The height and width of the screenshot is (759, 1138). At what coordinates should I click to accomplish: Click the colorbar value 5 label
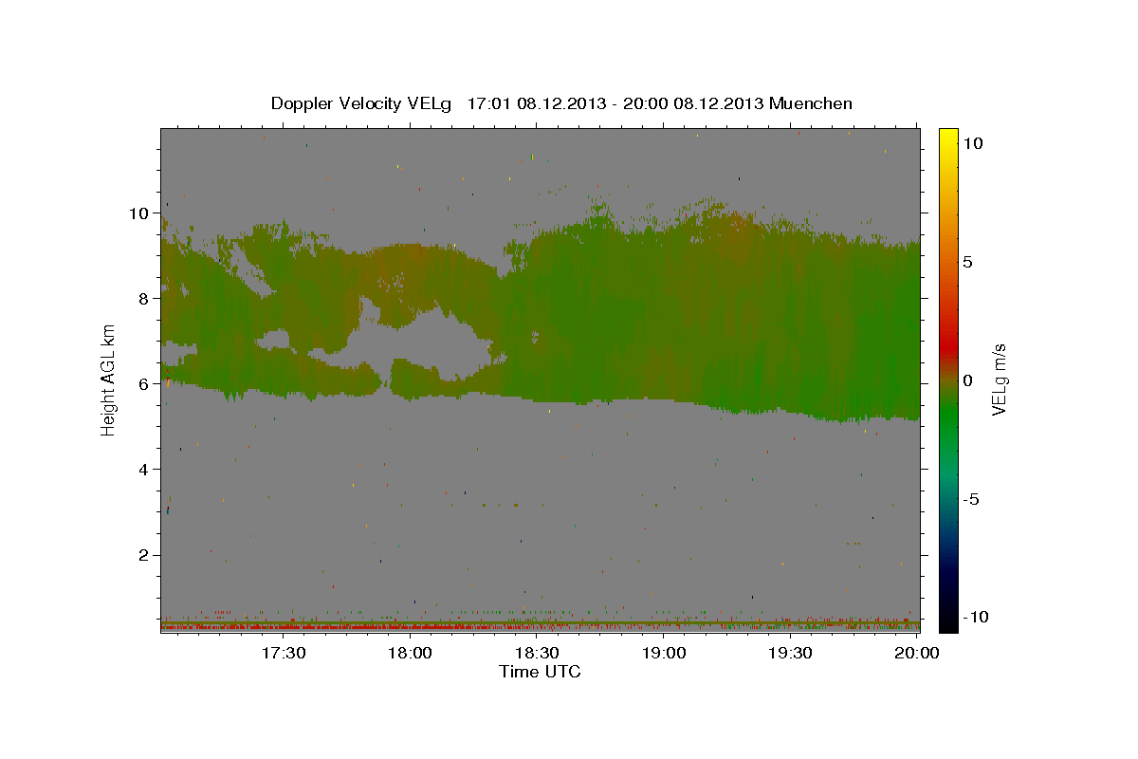968,262
